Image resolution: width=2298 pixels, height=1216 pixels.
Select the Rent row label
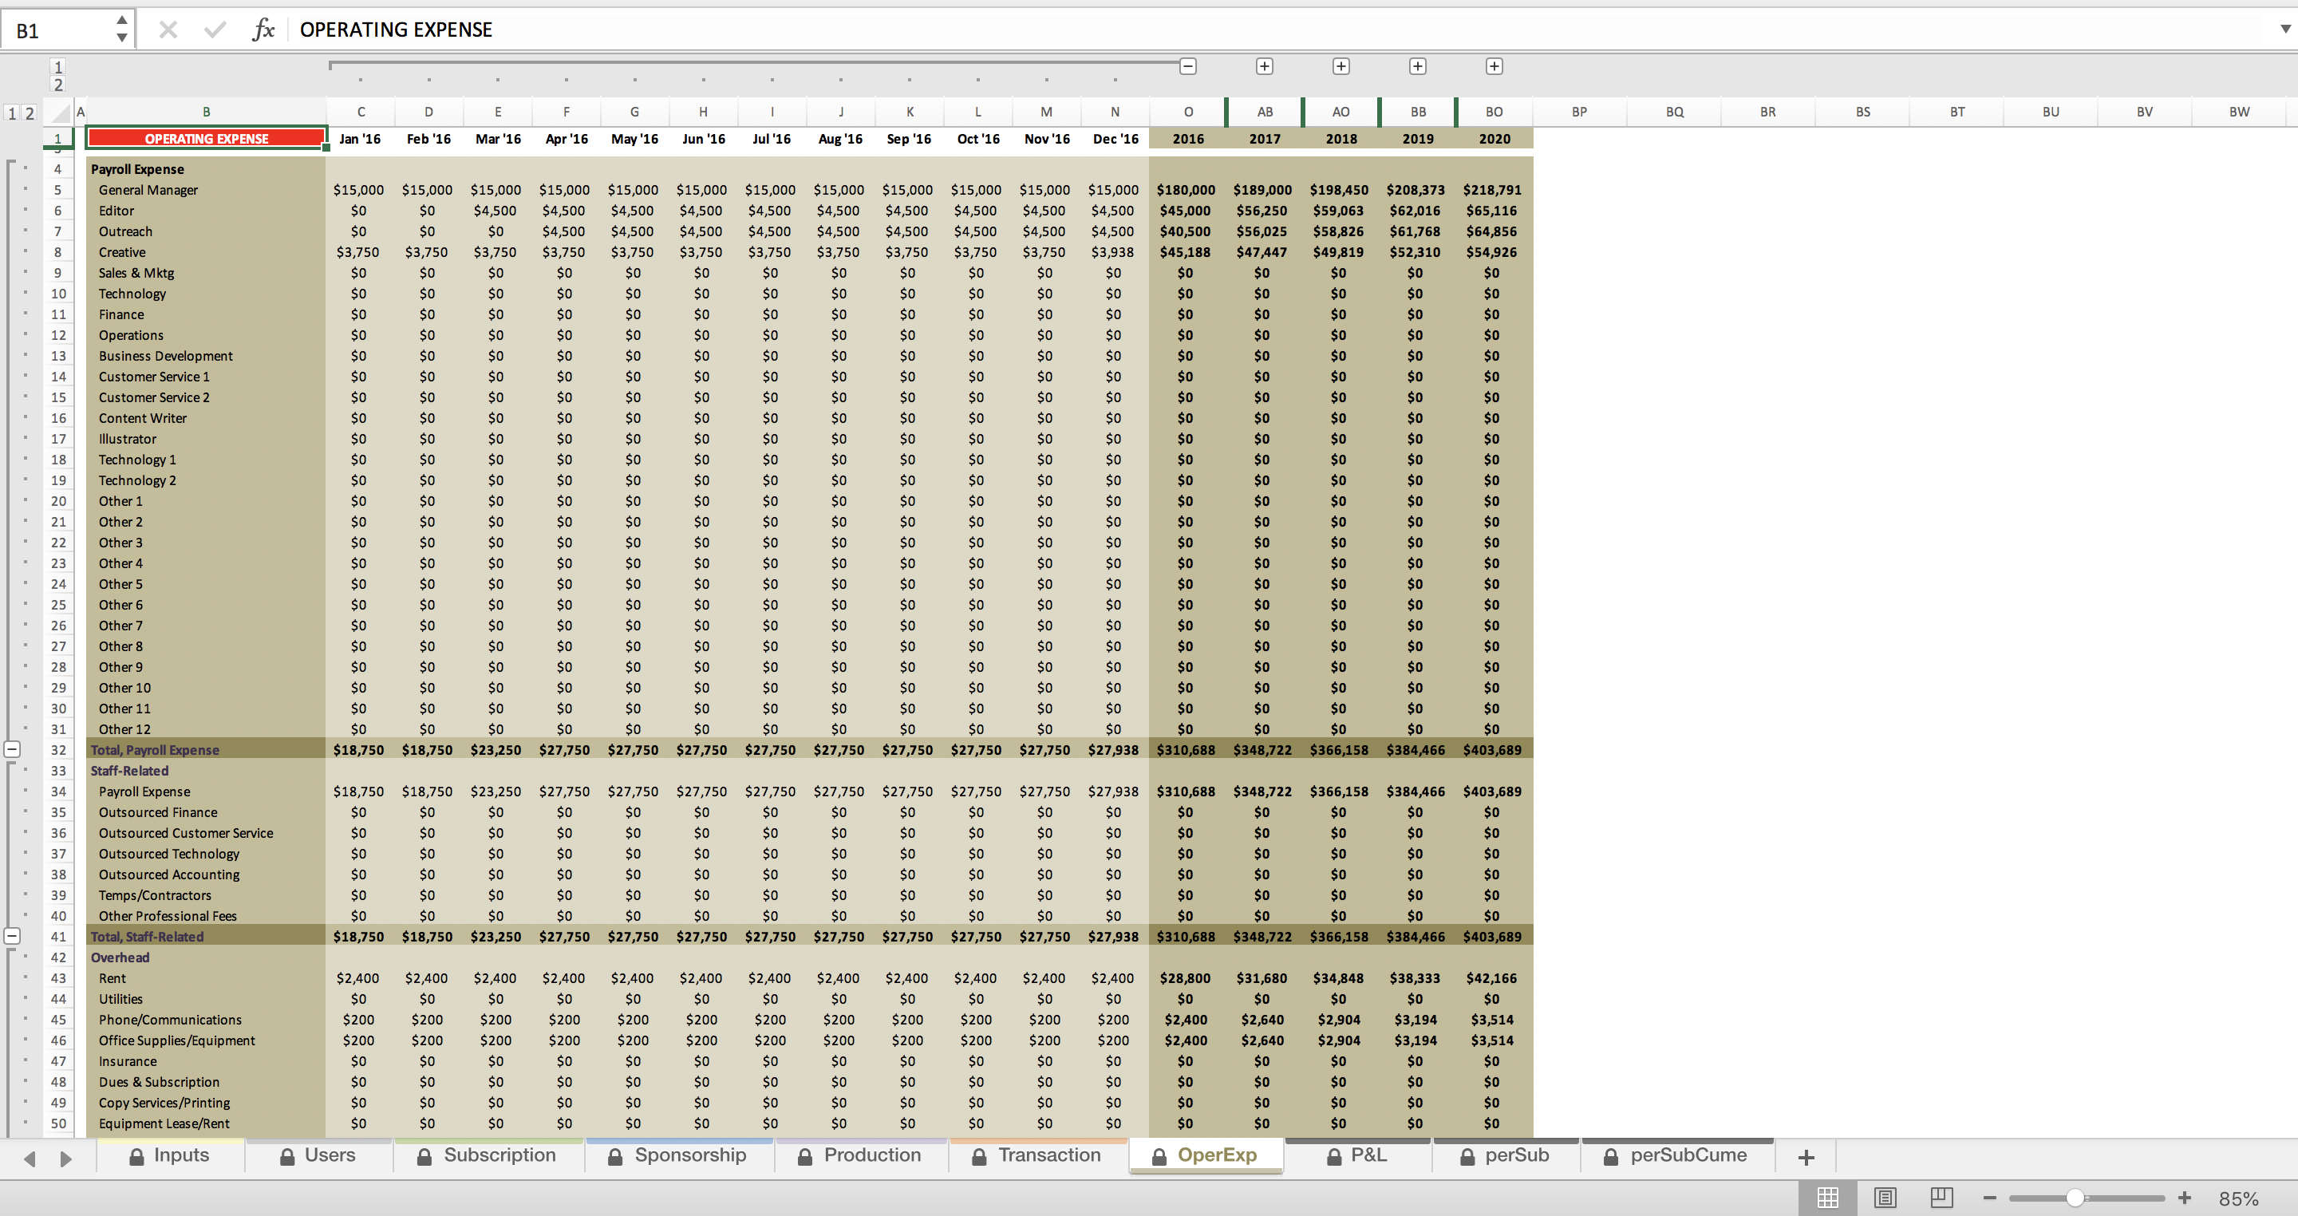point(113,979)
